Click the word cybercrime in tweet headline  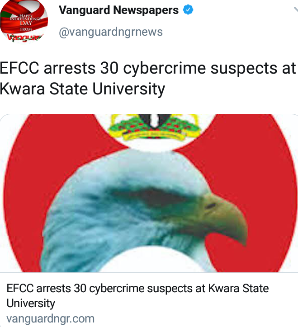point(164,69)
